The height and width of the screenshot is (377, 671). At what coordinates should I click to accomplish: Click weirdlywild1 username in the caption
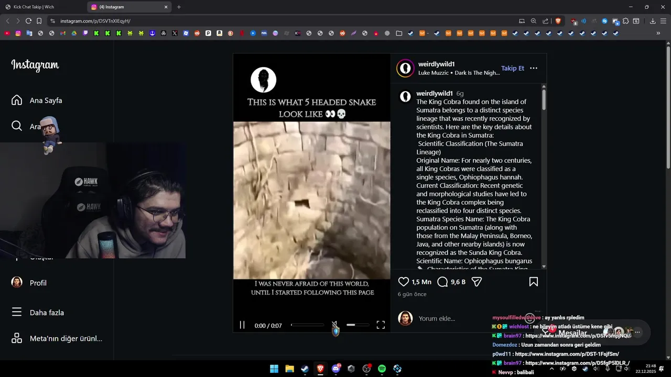pyautogui.click(x=435, y=93)
